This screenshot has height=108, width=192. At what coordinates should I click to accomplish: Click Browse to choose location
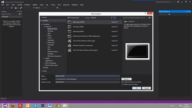127,79
